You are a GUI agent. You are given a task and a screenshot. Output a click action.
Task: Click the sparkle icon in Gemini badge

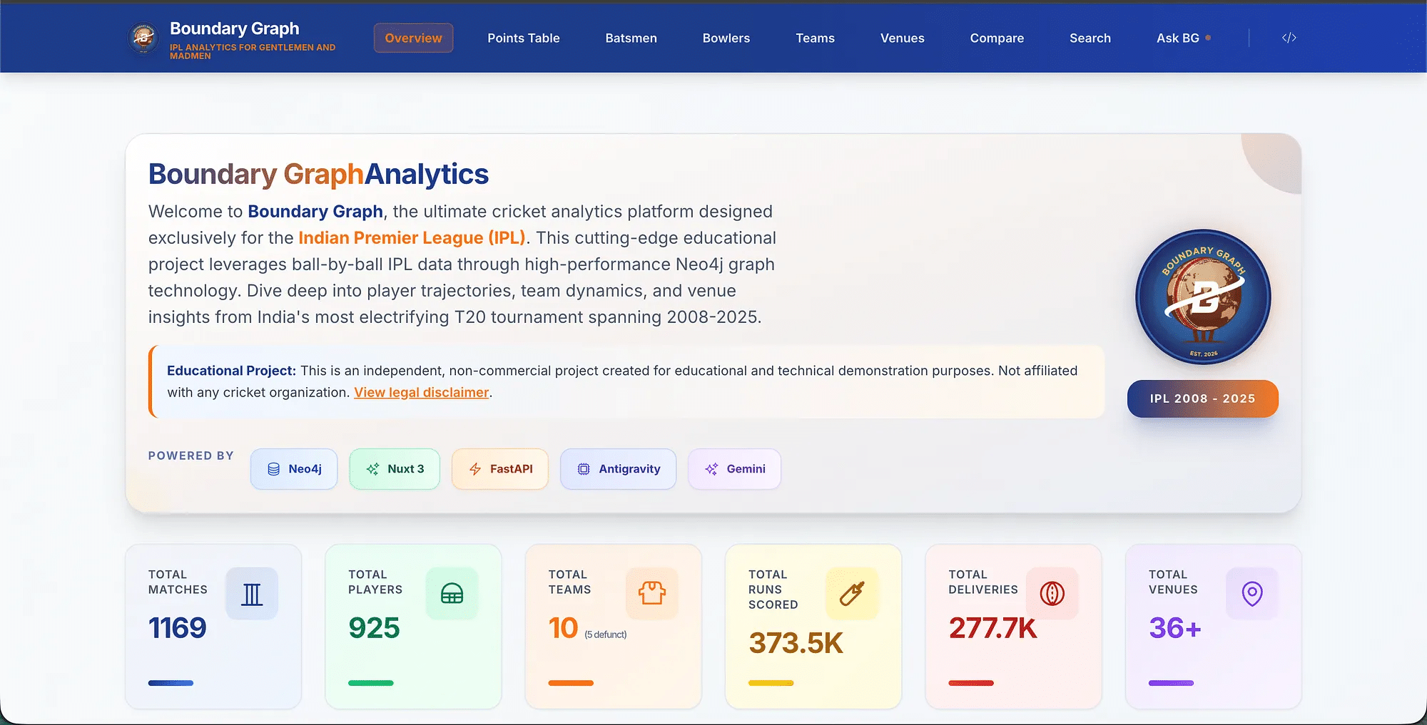[x=711, y=469]
